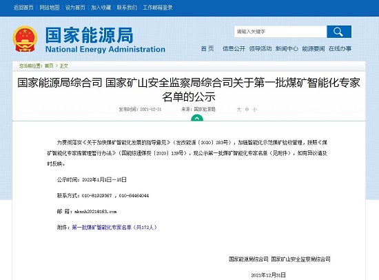Click the article headline title
379x280 pixels.
click(189, 90)
